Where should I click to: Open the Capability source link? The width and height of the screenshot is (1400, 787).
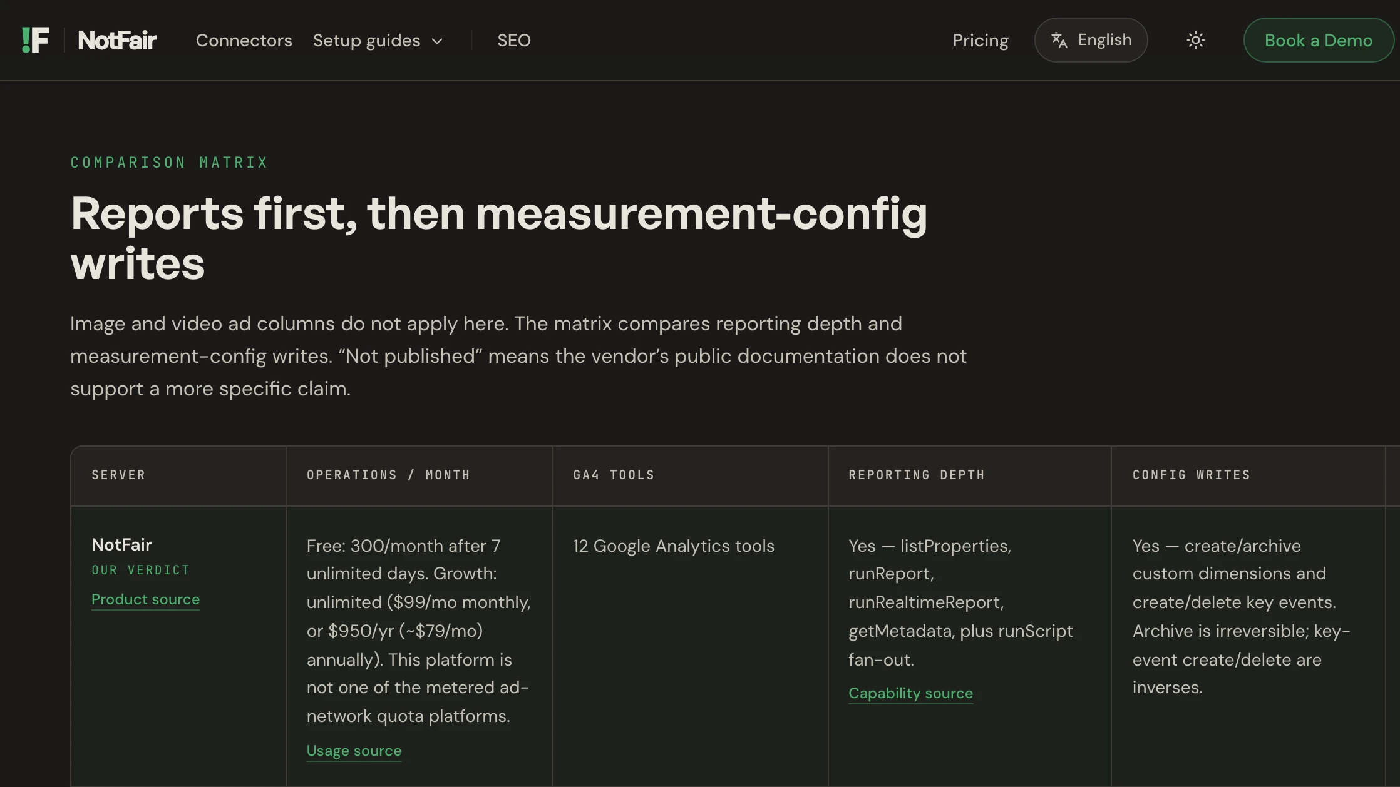click(910, 693)
